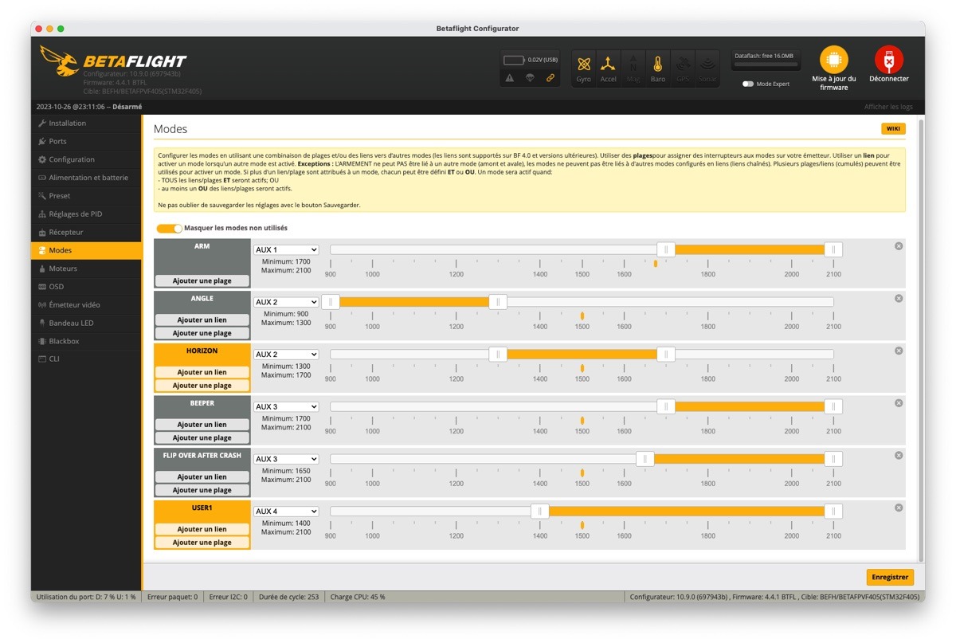Open Alimentation et batterie tab
This screenshot has height=643, width=956.
click(x=87, y=178)
